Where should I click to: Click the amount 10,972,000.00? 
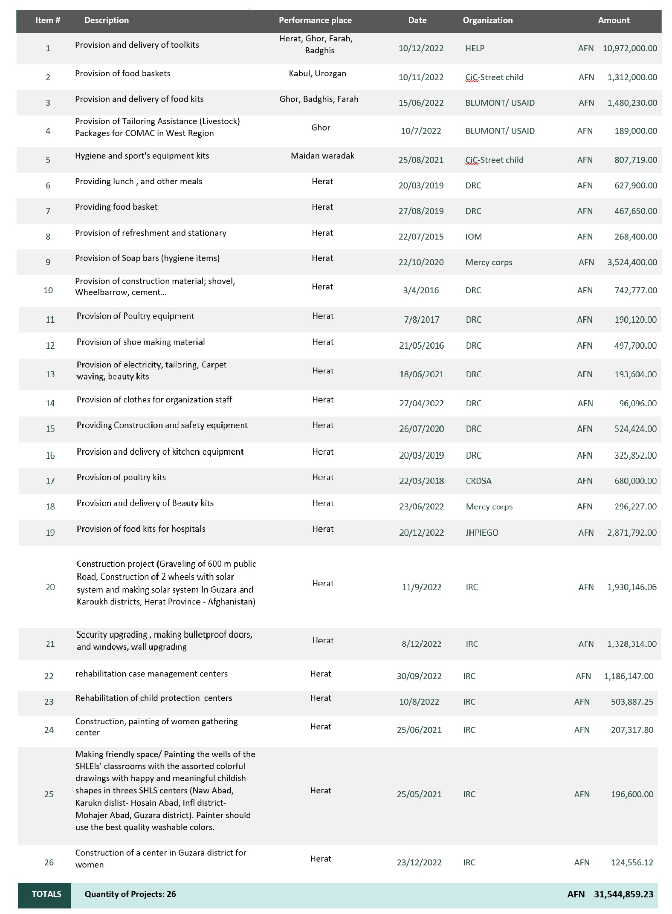(629, 49)
